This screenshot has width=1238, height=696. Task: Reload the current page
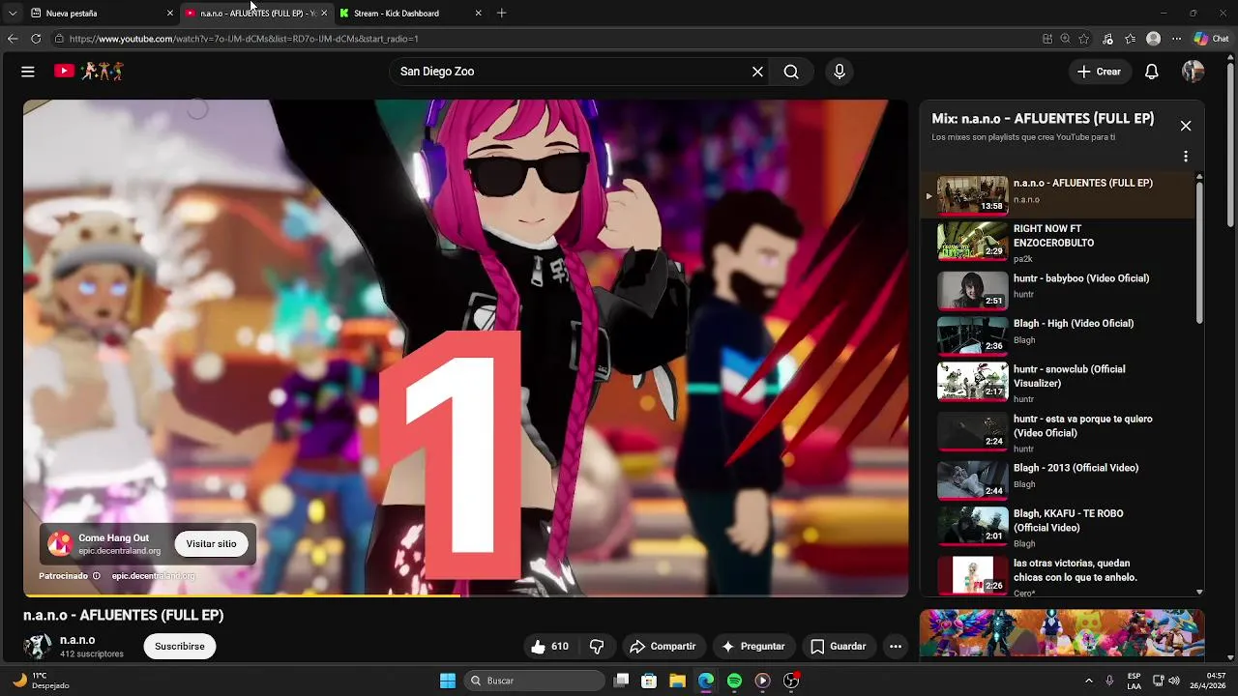(36, 39)
